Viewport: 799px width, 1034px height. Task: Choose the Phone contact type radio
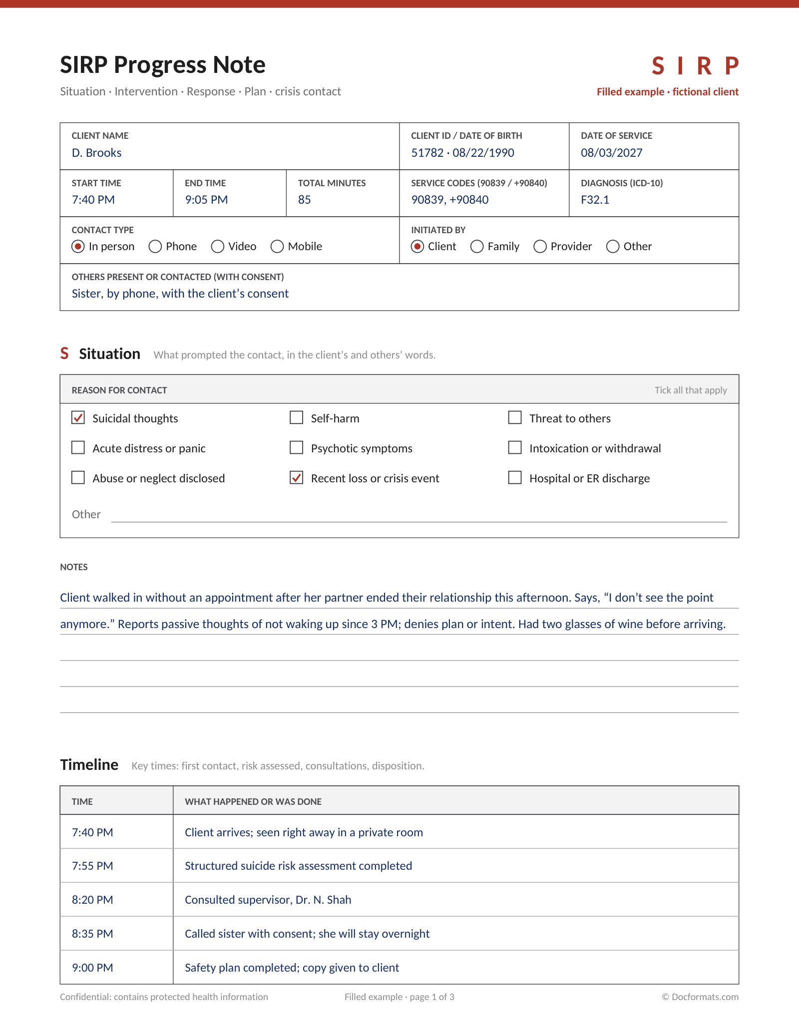(x=155, y=247)
